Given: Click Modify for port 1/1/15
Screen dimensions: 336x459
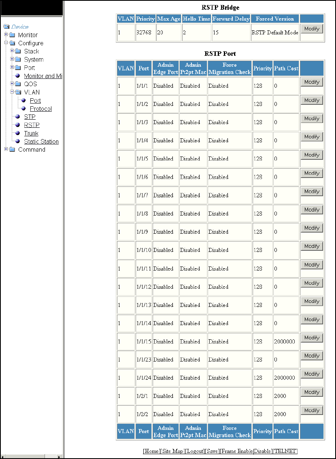Looking at the screenshot, I should coord(312,338).
